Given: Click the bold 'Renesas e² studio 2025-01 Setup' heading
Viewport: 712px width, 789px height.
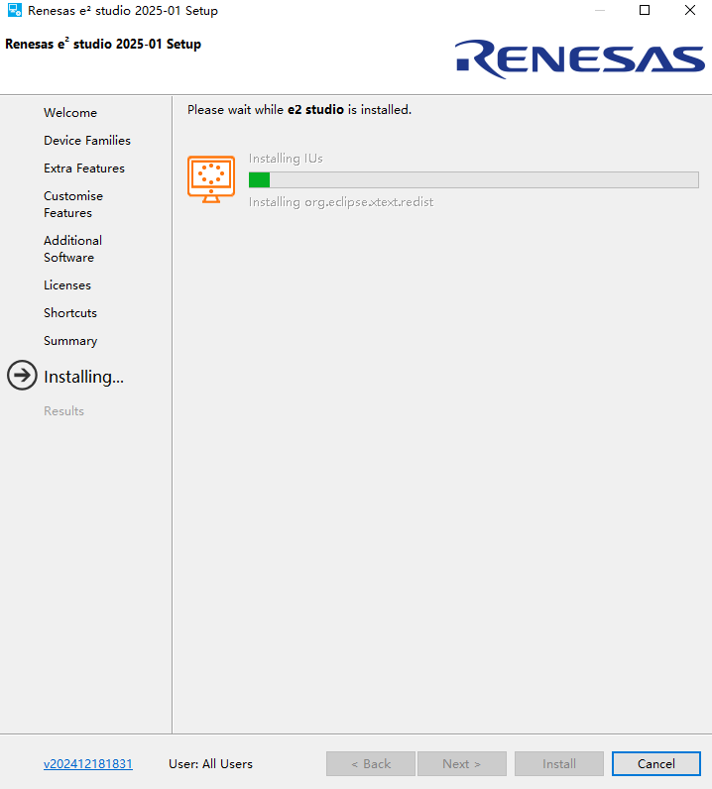Looking at the screenshot, I should (103, 44).
